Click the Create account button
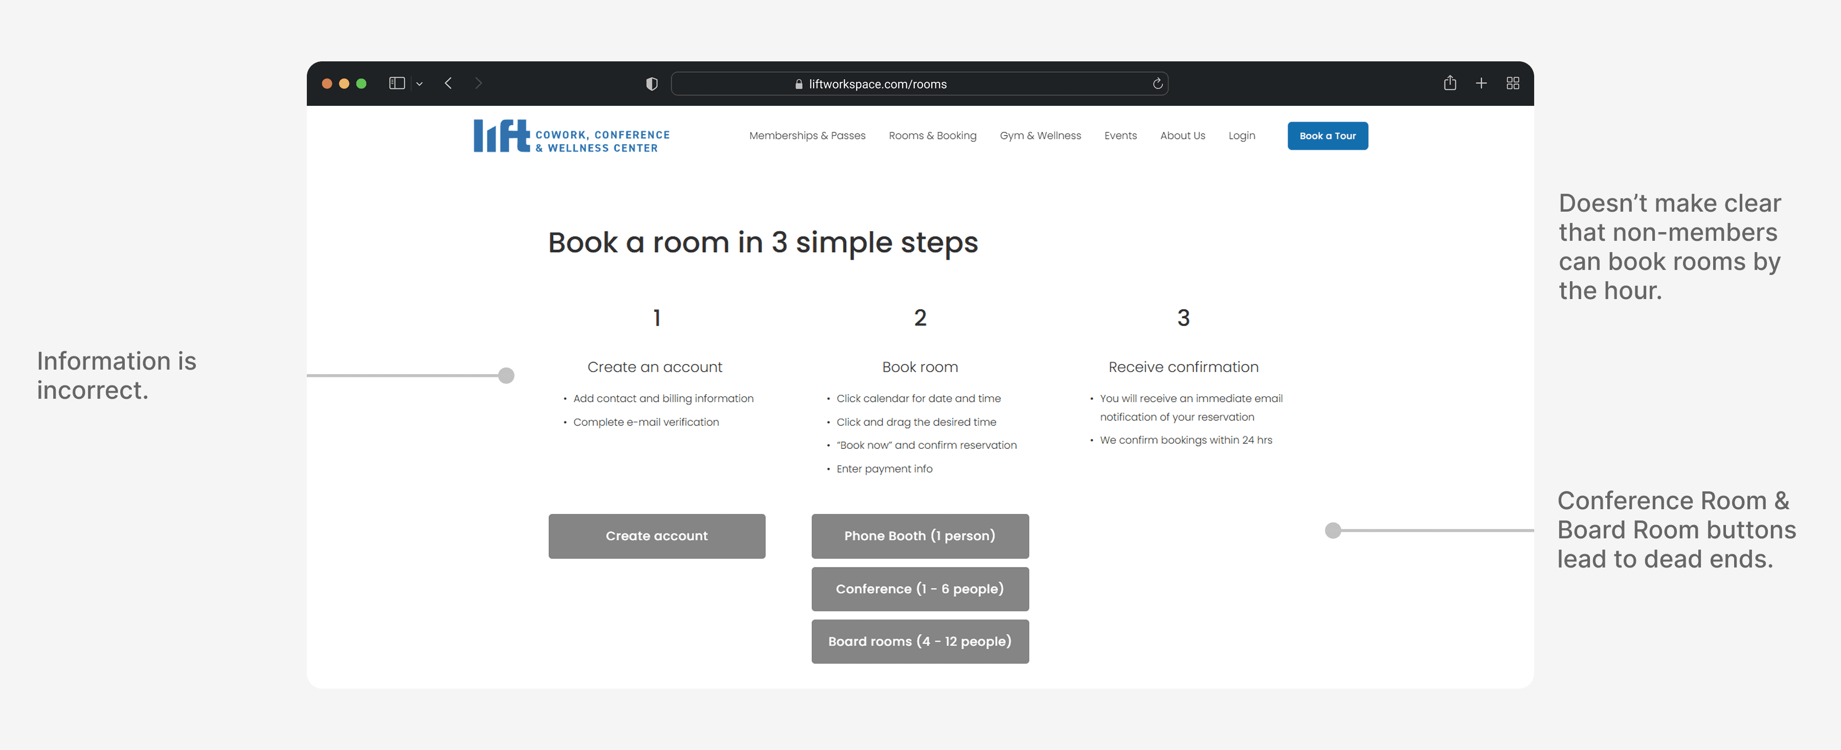Viewport: 1841px width, 750px height. 656,536
